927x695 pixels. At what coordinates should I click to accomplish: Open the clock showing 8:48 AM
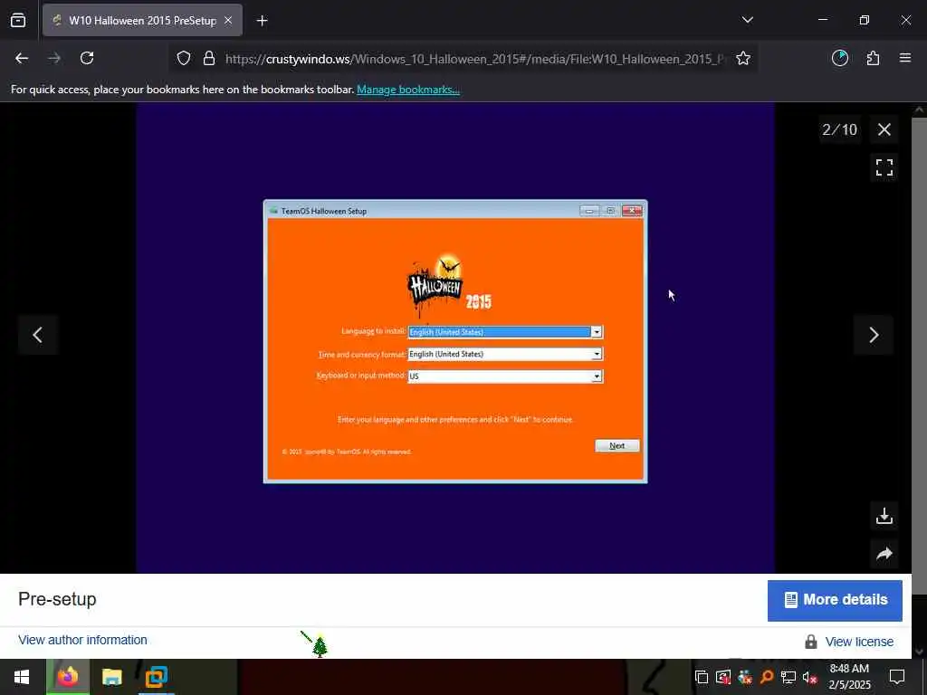point(849,677)
